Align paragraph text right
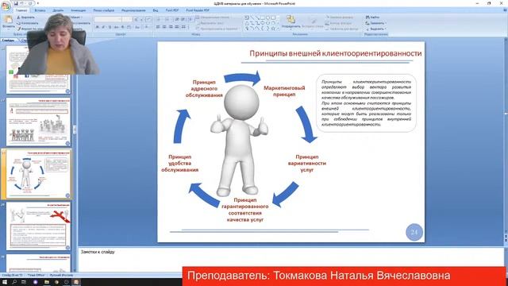 point(171,27)
